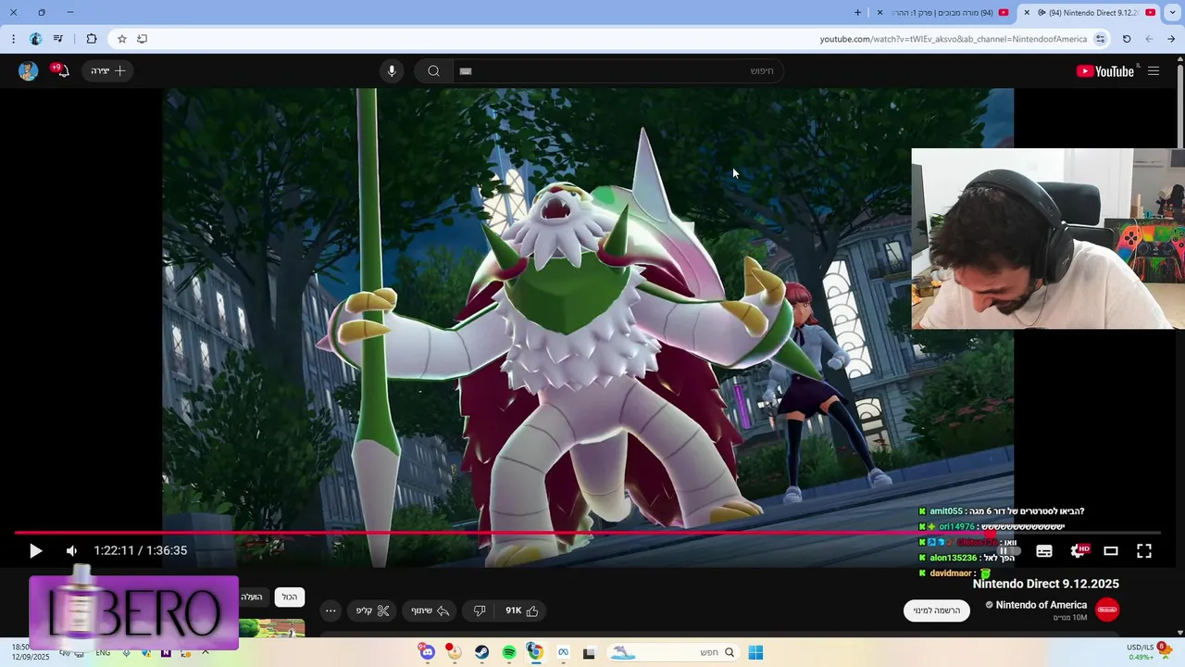Click the video title Nintendo Direct 9.12.2025
This screenshot has height=667, width=1185.
(1046, 584)
